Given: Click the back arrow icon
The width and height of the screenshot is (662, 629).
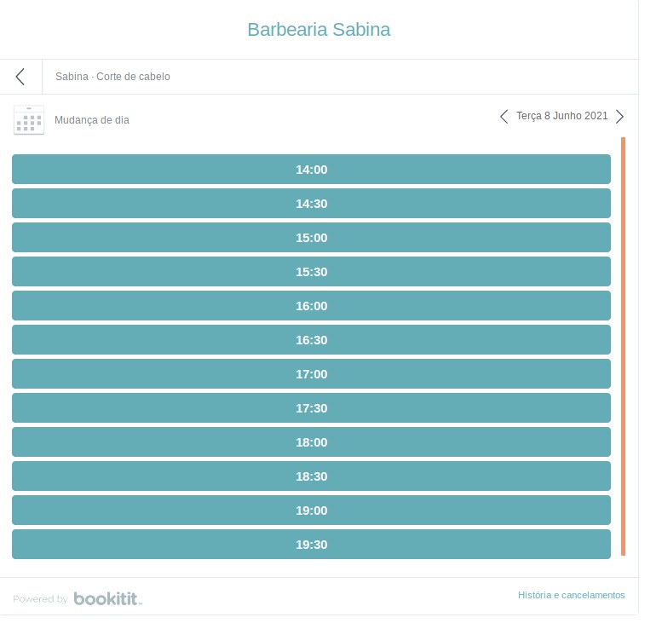Looking at the screenshot, I should (x=20, y=77).
